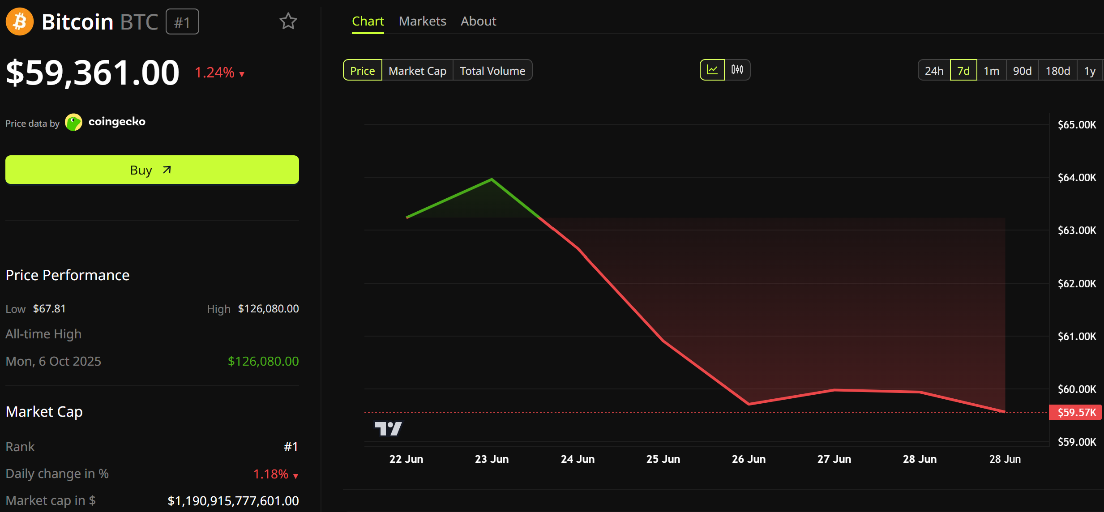The height and width of the screenshot is (512, 1104).
Task: Click the TradingView logo on the chart
Action: tap(388, 429)
